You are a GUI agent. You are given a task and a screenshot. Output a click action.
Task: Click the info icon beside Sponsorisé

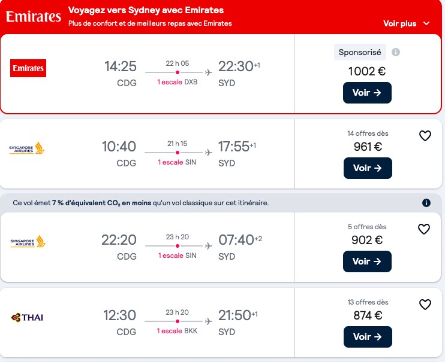tap(396, 52)
